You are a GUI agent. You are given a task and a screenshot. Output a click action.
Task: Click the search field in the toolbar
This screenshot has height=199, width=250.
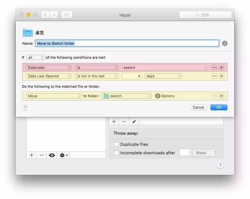[x=205, y=15]
